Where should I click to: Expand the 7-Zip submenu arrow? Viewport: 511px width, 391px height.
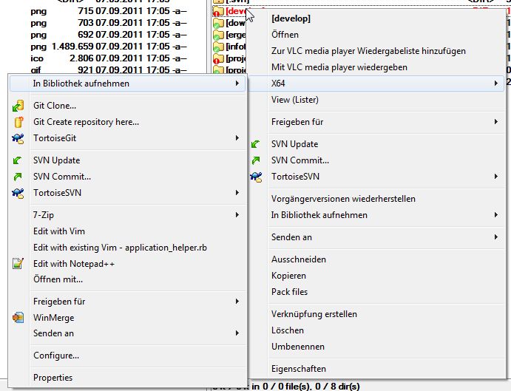click(x=237, y=215)
